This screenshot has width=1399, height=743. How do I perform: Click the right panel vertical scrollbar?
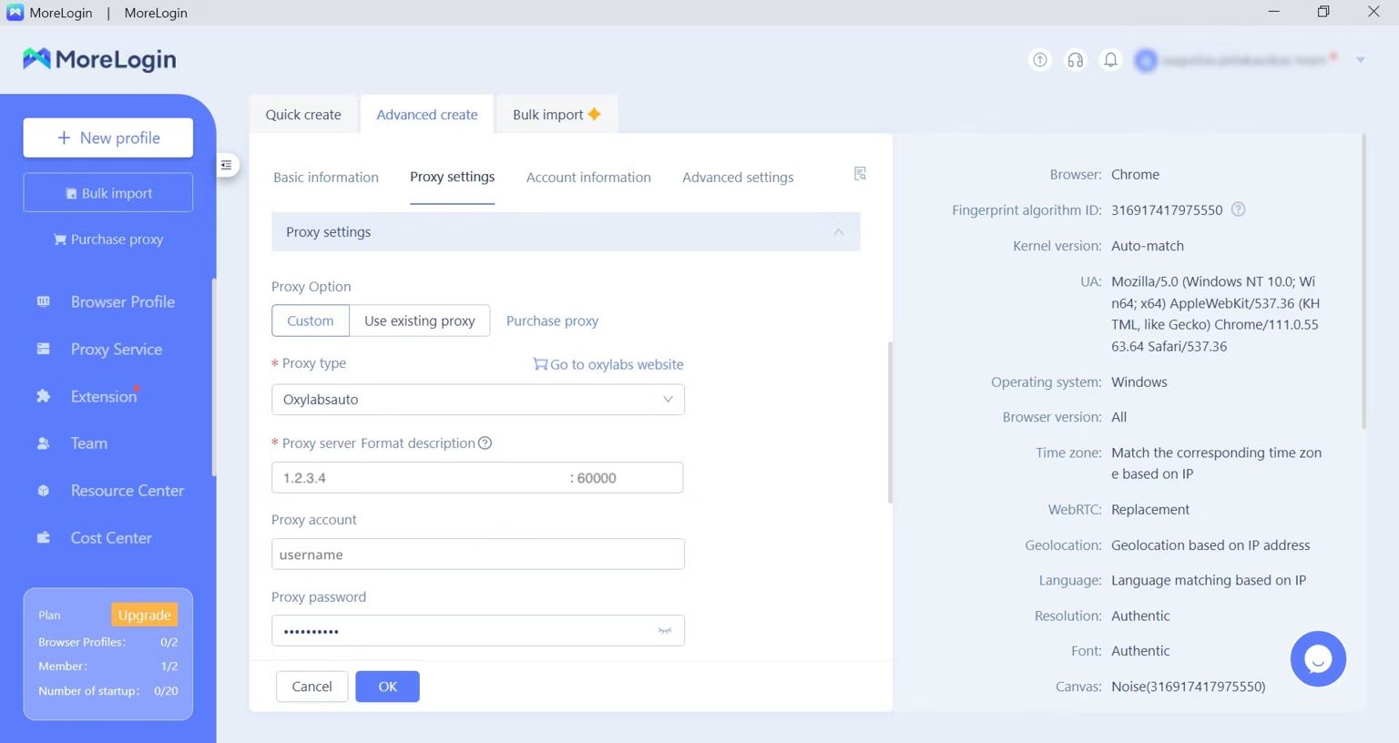(1363, 282)
